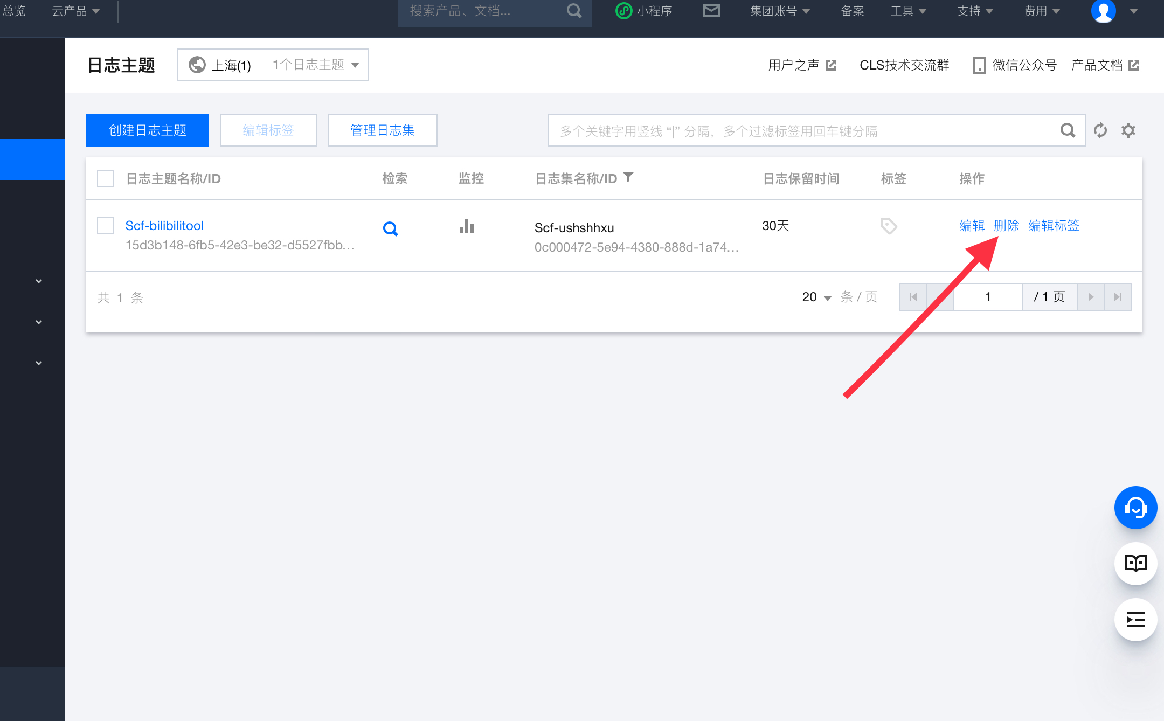Open the filter funnel on 日志集名称/ID column
The height and width of the screenshot is (721, 1164).
pos(629,177)
